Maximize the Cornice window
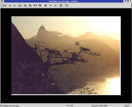 point(128,1)
